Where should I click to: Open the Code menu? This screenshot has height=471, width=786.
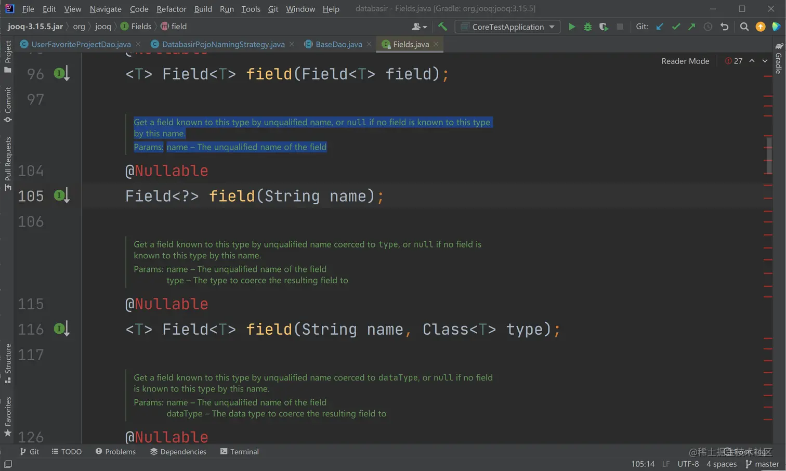coord(139,9)
